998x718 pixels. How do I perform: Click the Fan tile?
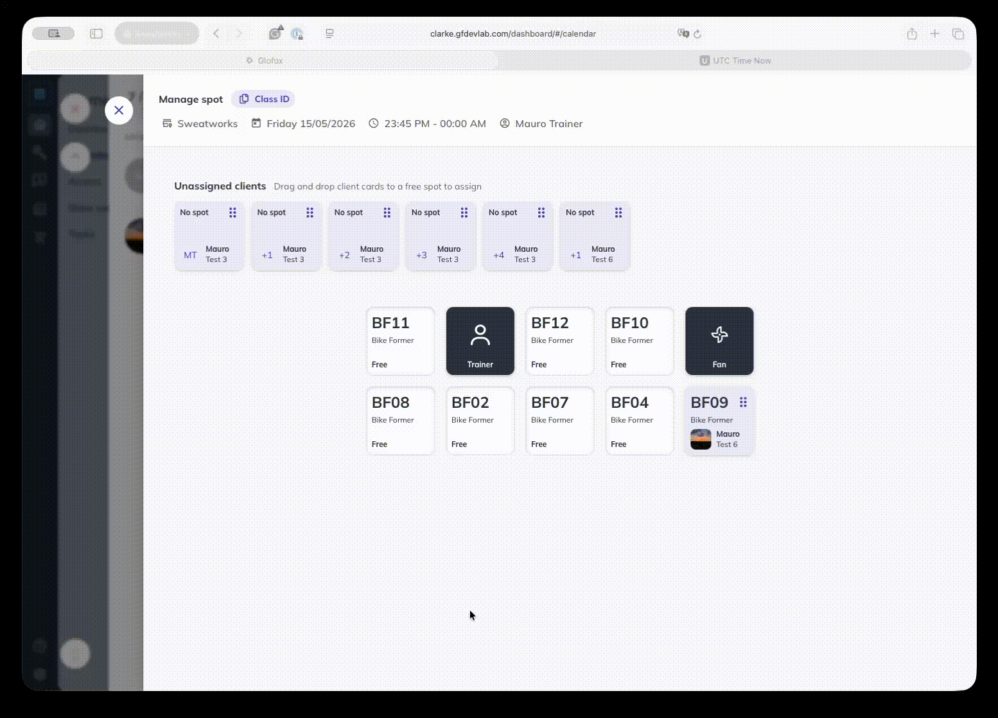719,341
